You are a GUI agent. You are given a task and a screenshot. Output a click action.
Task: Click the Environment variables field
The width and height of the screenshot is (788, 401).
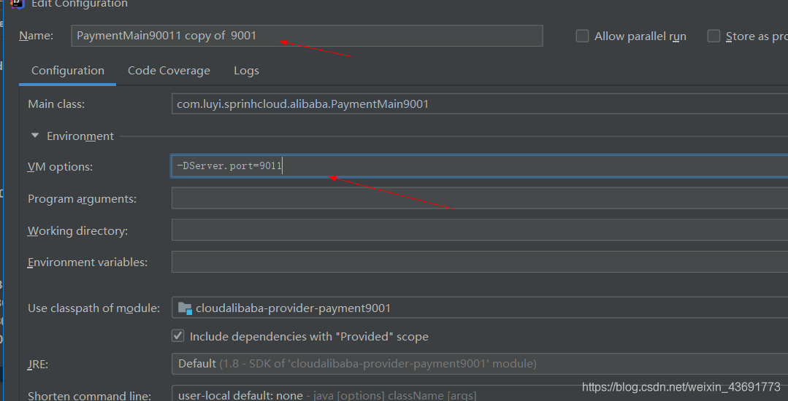pyautogui.click(x=479, y=262)
